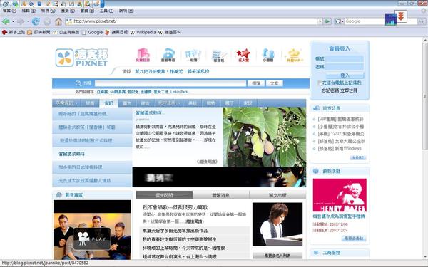Open the Google bookmark
The image size is (428, 267).
(92, 32)
